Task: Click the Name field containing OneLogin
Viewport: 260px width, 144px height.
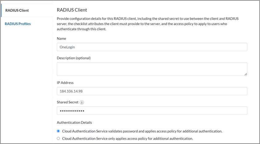Action: point(152,47)
